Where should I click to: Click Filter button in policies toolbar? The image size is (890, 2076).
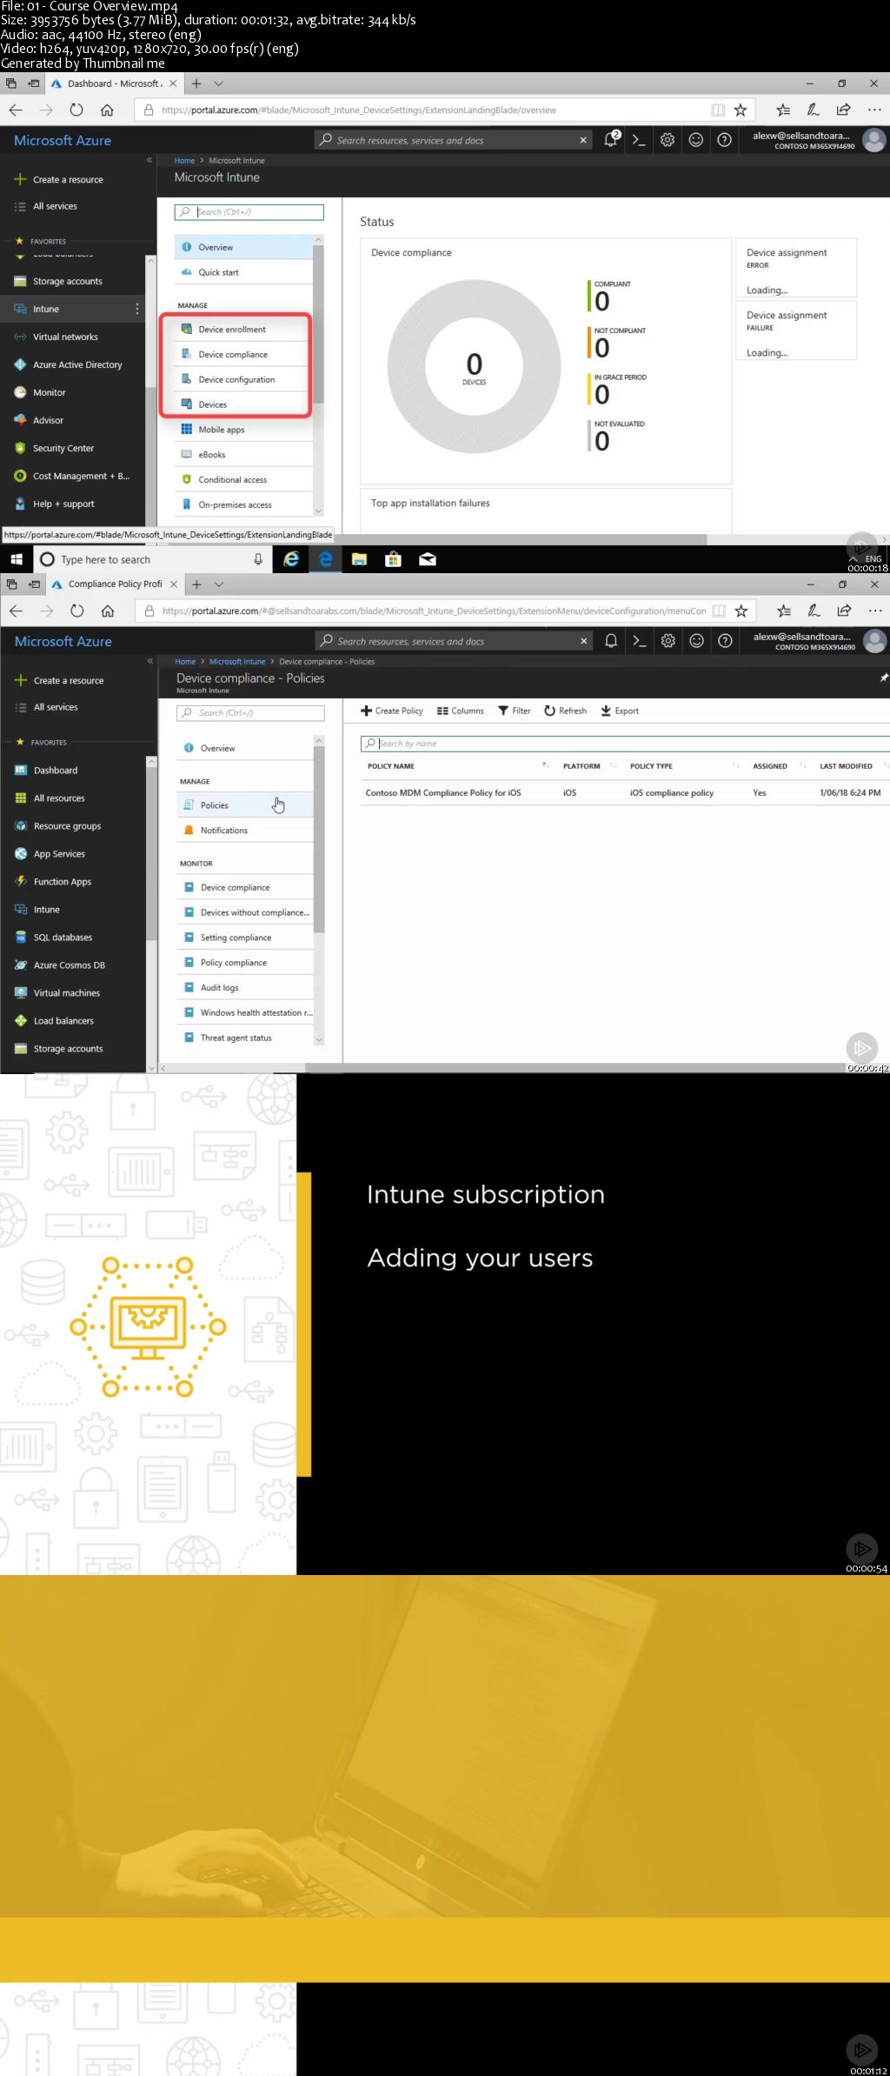point(515,711)
